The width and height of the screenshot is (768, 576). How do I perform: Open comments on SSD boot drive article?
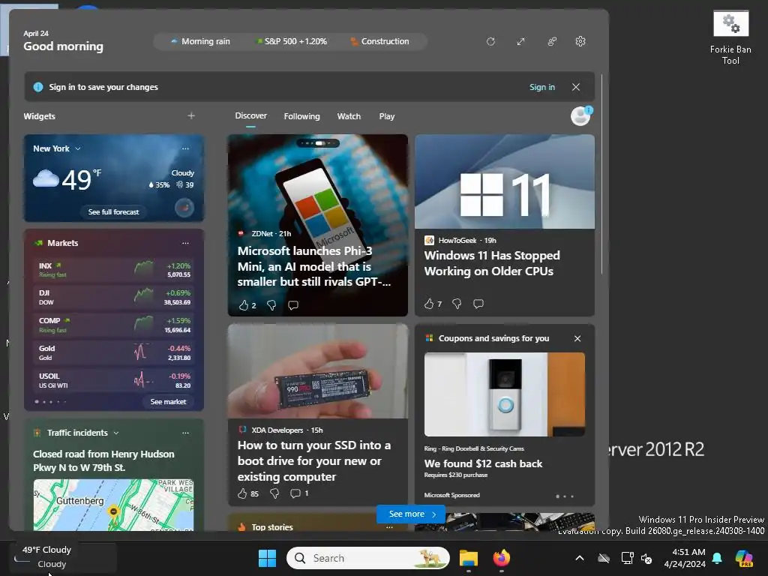click(x=295, y=493)
